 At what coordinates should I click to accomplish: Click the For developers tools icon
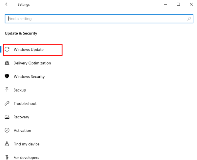7,157
